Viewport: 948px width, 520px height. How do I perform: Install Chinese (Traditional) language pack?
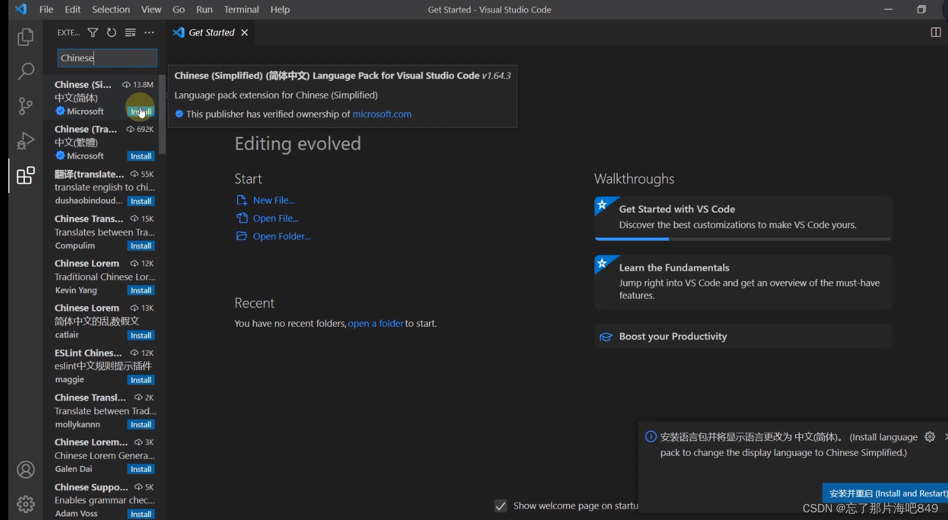point(141,156)
